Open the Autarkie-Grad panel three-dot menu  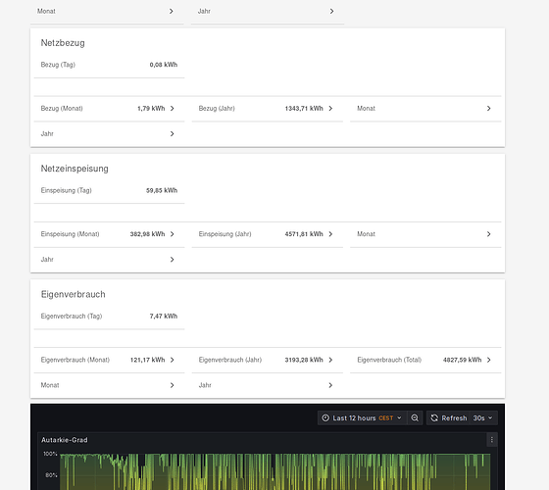point(491,440)
